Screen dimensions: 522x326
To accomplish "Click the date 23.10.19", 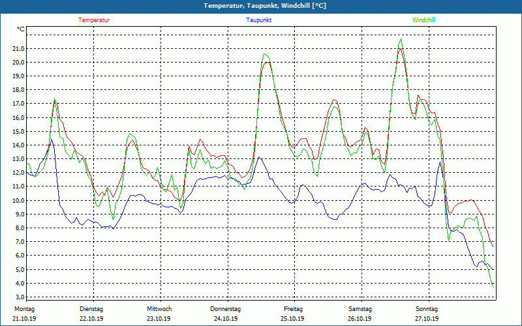I will click(x=159, y=319).
